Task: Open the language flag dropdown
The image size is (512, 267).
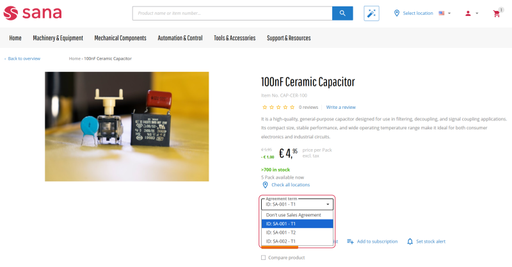Action: pyautogui.click(x=445, y=13)
